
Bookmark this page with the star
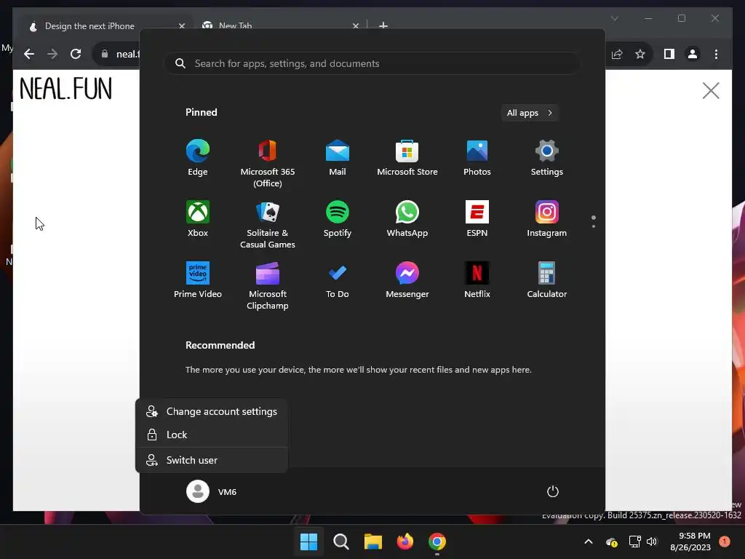coord(640,54)
